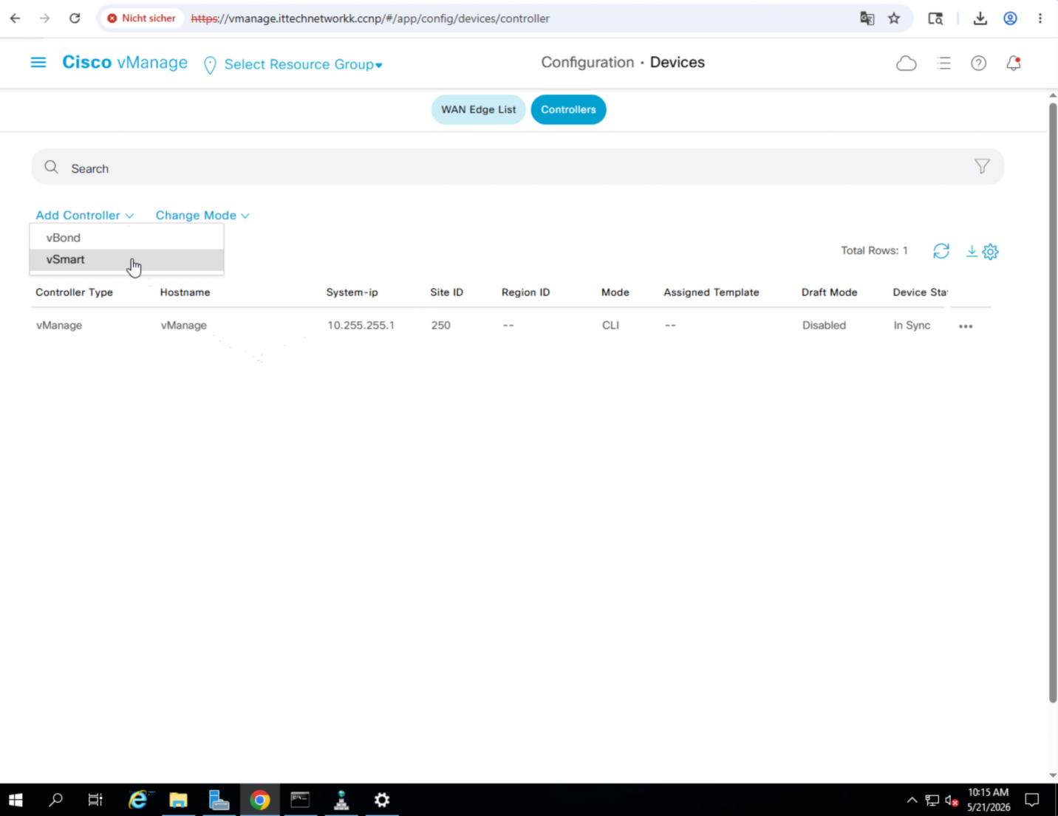Switch to the WAN Edge List tab

tap(479, 110)
